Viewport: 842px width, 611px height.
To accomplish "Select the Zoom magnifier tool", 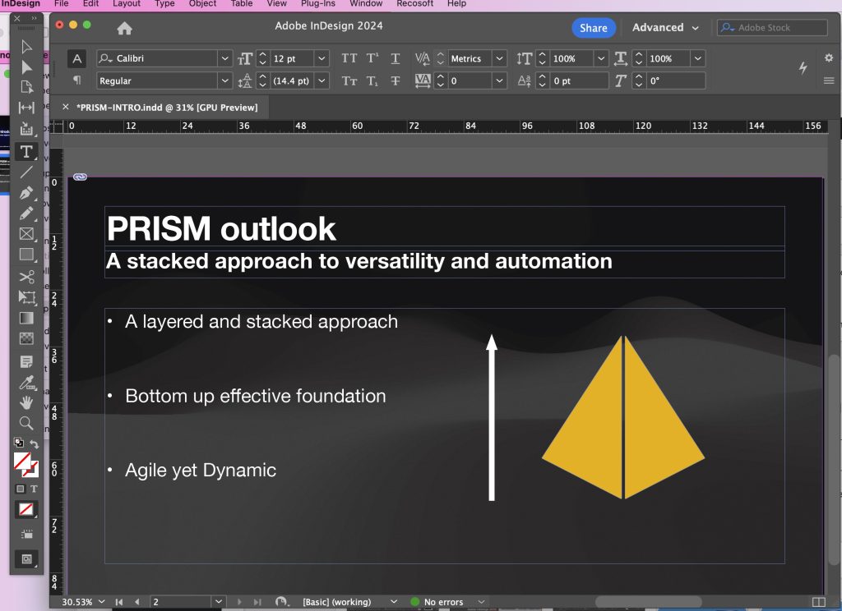I will coord(26,423).
